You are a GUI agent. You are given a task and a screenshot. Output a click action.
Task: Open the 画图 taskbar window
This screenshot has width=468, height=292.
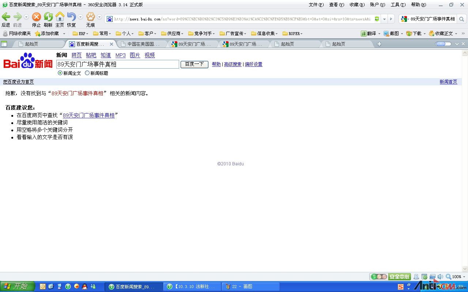(250, 287)
